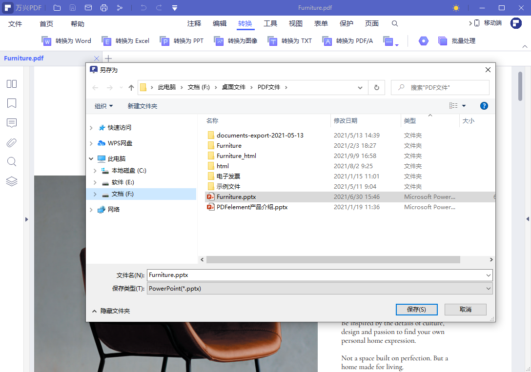Click the email icon in the toolbar
This screenshot has width=531, height=372.
pos(89,7)
